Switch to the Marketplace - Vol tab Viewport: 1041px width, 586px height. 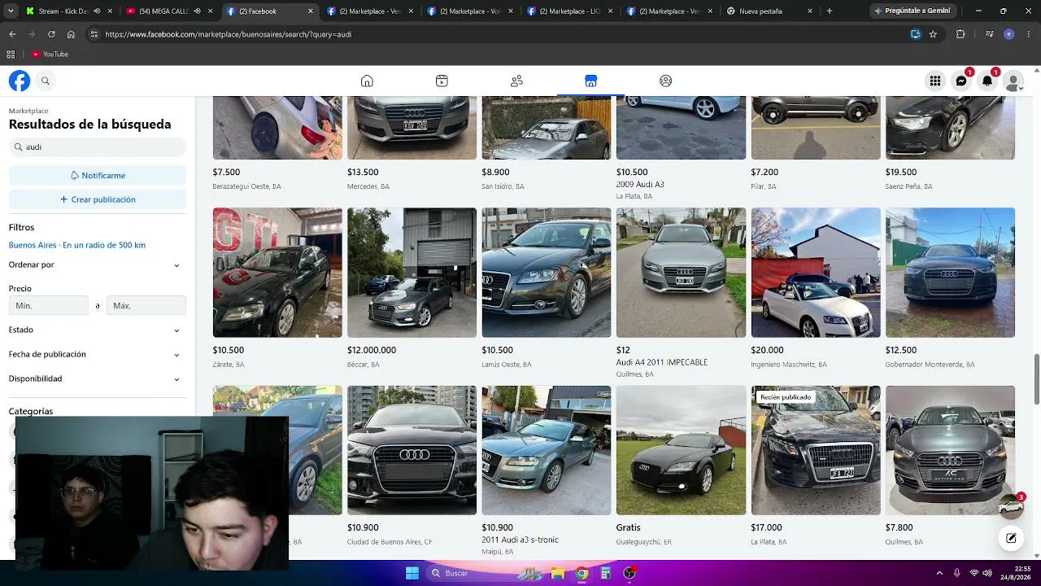pyautogui.click(x=470, y=11)
